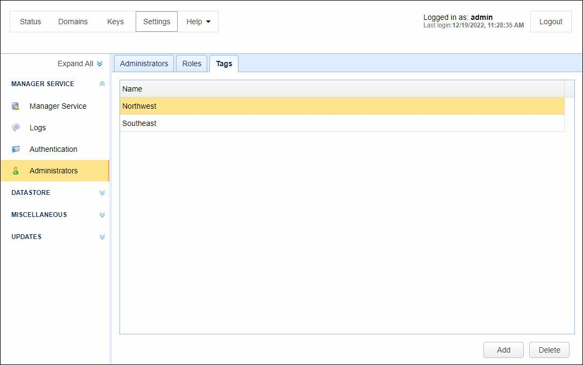Expand the Updates section chevron
583x365 pixels.
click(x=102, y=237)
